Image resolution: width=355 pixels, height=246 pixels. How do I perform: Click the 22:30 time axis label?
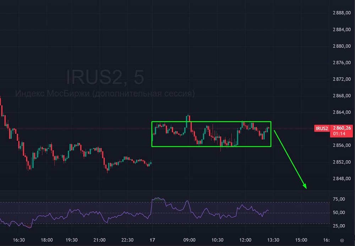pos(127,240)
